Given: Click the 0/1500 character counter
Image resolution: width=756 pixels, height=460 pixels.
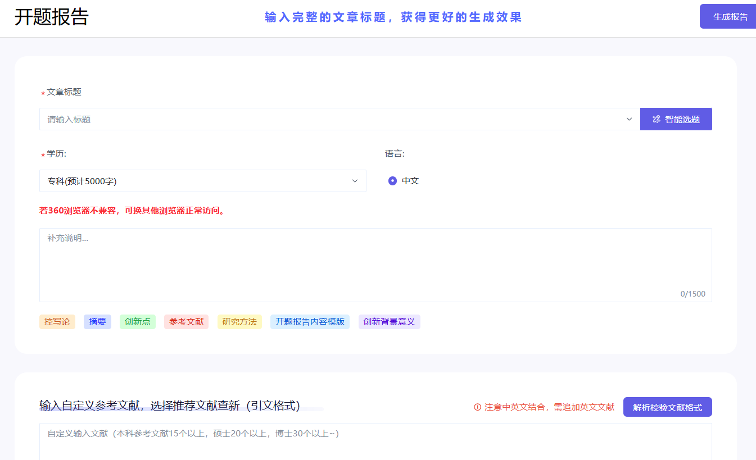Looking at the screenshot, I should [692, 294].
